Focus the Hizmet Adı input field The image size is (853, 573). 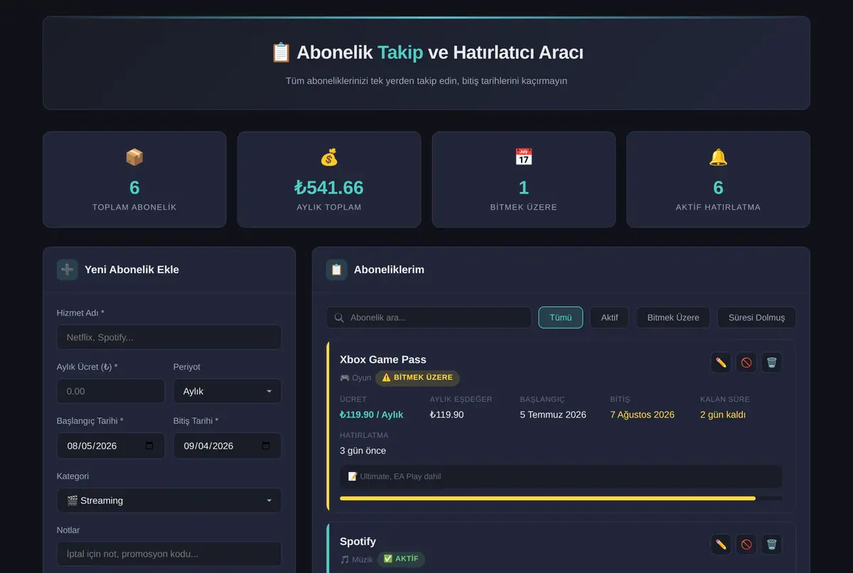click(169, 337)
